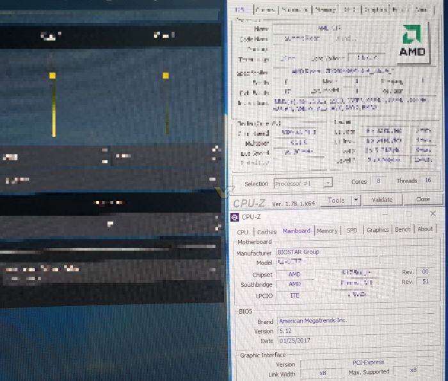The width and height of the screenshot is (448, 381).
Task: Click the Southbridge Rev. value 51
Action: pos(426,281)
